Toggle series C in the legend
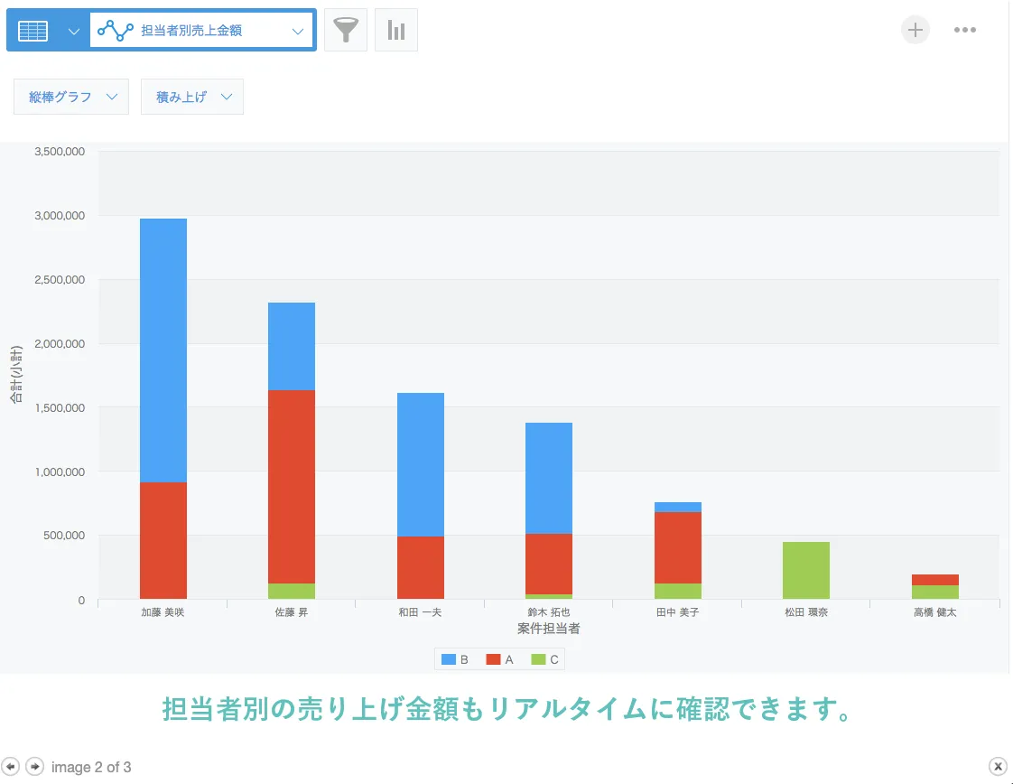Screen dimensions: 1013x784 coord(544,659)
